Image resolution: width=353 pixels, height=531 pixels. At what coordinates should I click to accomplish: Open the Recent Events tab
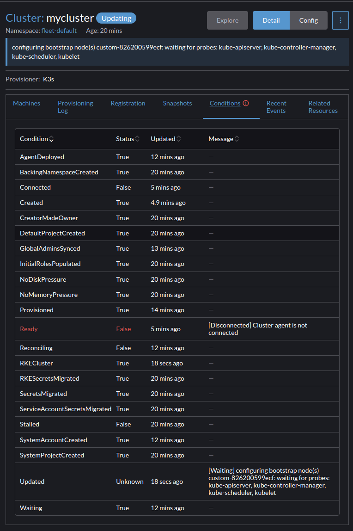coord(276,107)
